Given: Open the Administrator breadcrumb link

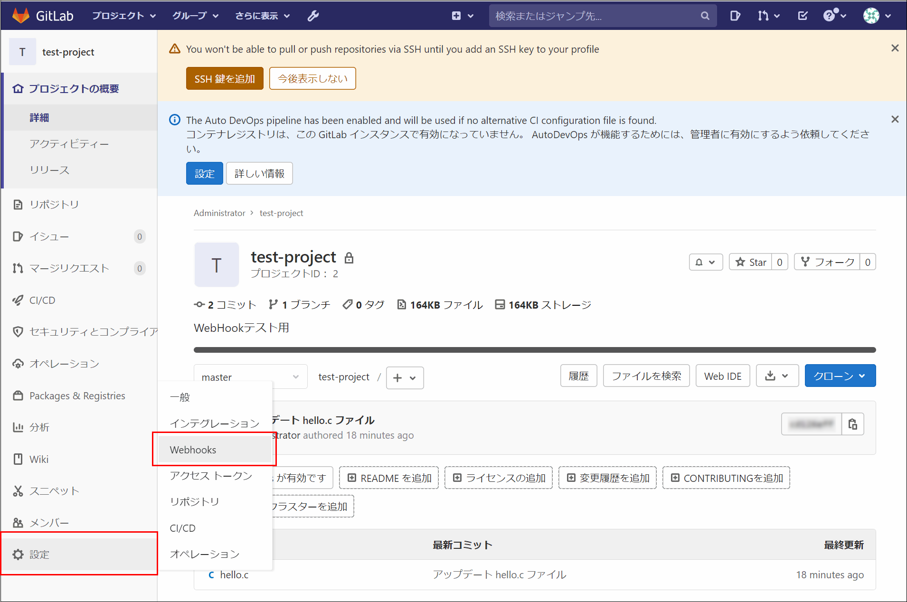Looking at the screenshot, I should 219,213.
